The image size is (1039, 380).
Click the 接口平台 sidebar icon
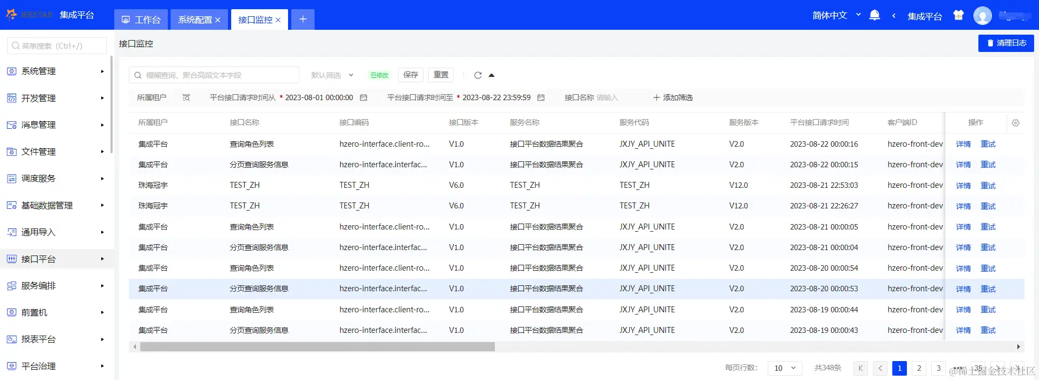tap(12, 259)
